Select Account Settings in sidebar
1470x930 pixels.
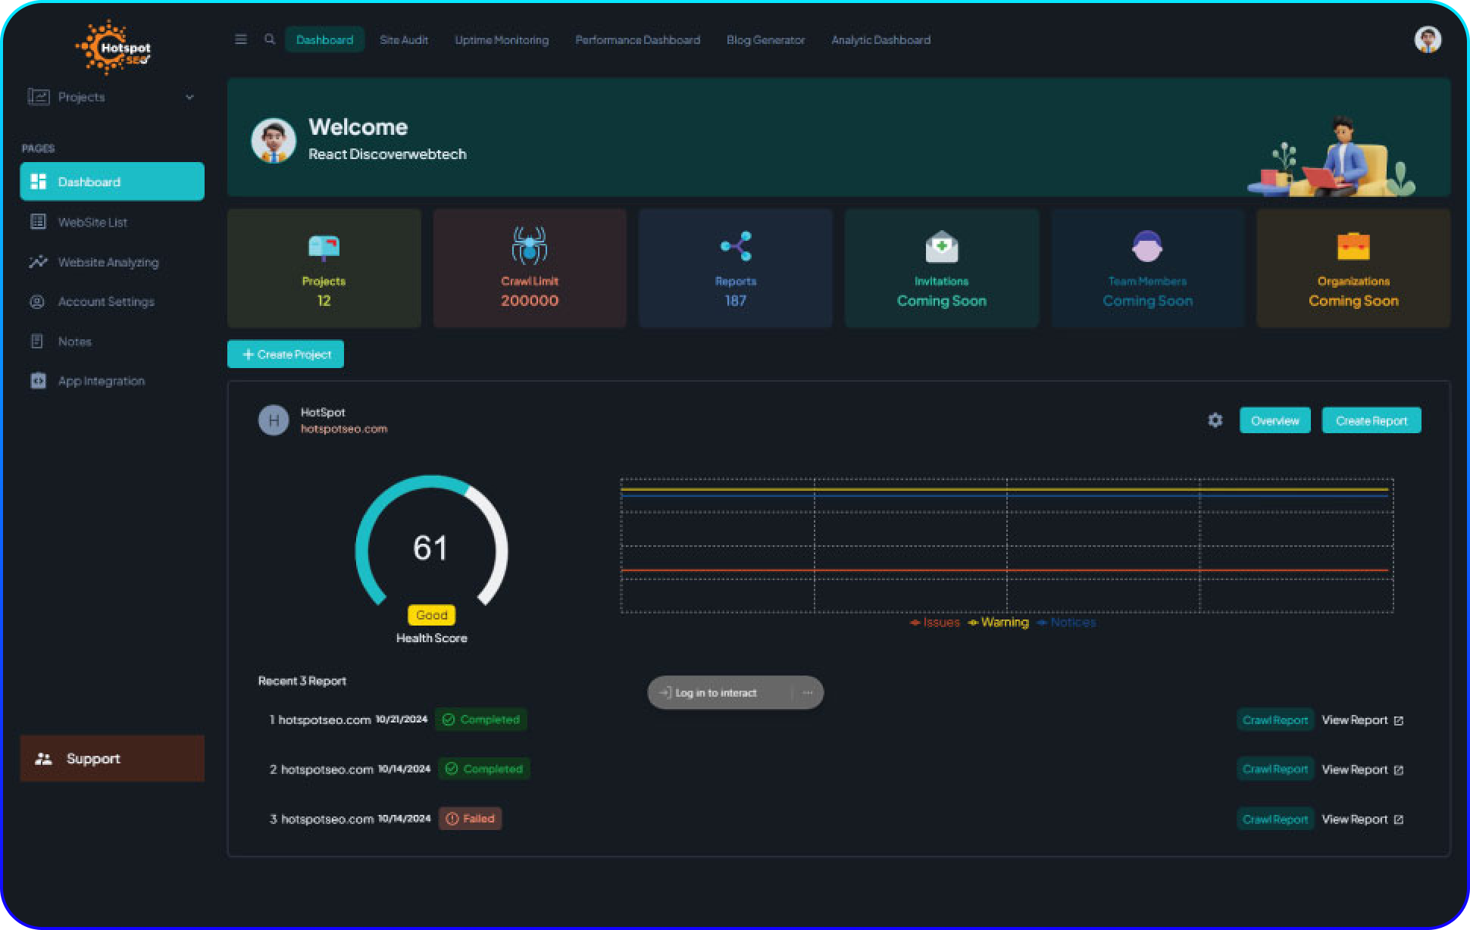pyautogui.click(x=112, y=301)
